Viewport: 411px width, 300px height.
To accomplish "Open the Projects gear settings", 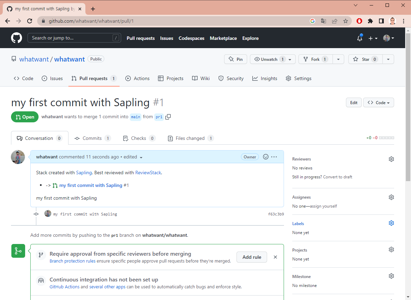I will (391, 249).
